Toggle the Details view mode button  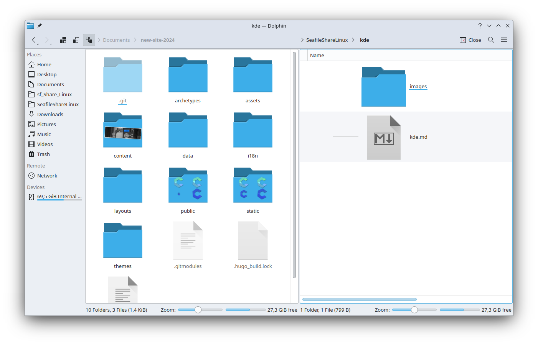pyautogui.click(x=89, y=40)
